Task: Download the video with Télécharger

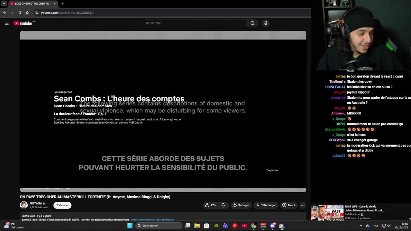Action: (x=266, y=205)
